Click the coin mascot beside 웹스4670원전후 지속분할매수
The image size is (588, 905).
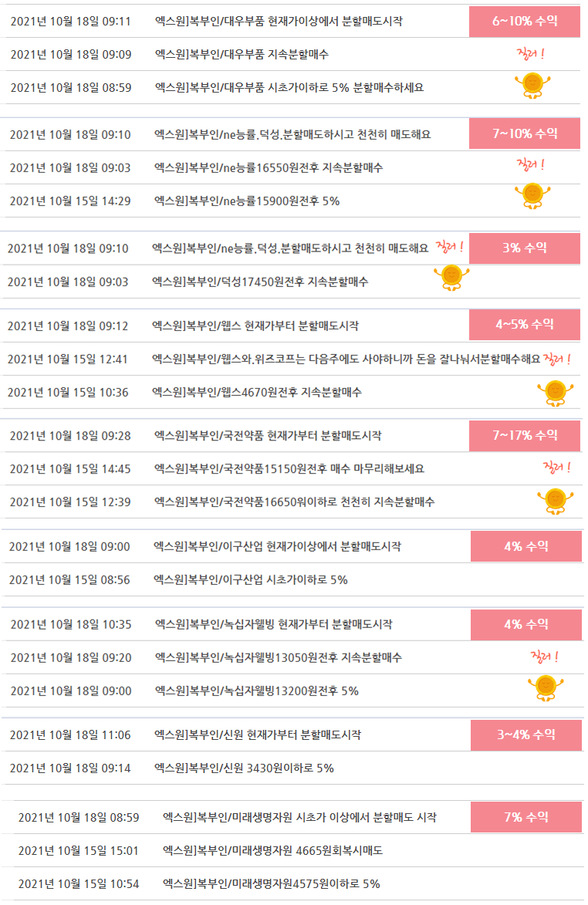(556, 393)
